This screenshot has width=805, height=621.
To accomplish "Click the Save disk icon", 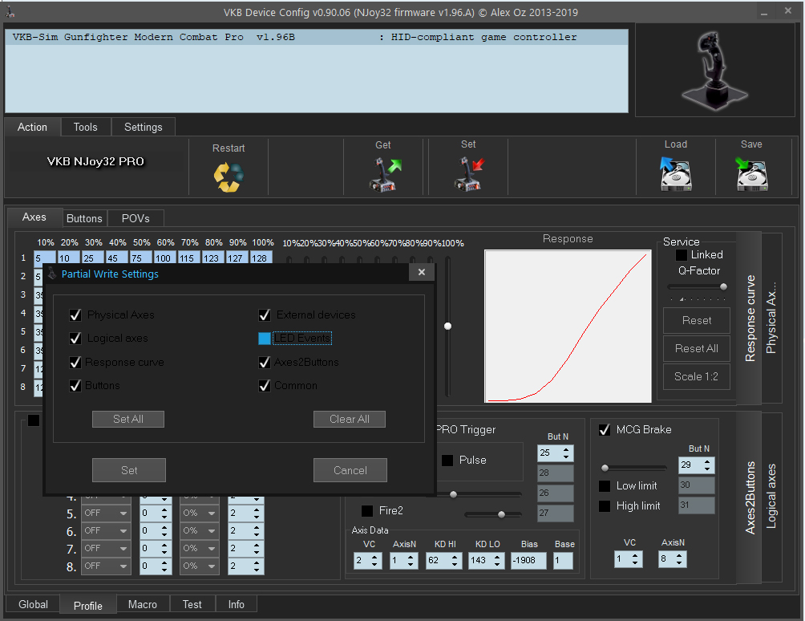I will point(751,174).
